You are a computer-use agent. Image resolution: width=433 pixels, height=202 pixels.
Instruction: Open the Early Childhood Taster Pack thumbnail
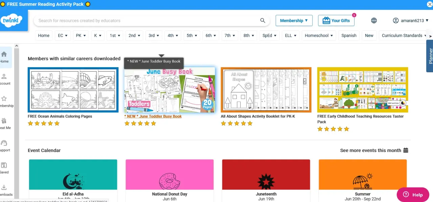coord(363,90)
